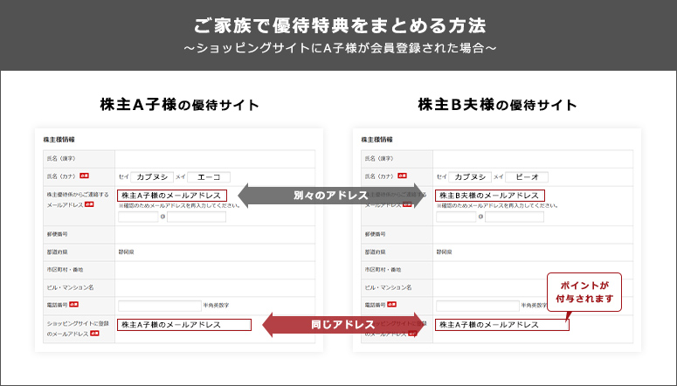Focus the 電話番号 field in A子様's form
677x386 pixels.
(160, 306)
